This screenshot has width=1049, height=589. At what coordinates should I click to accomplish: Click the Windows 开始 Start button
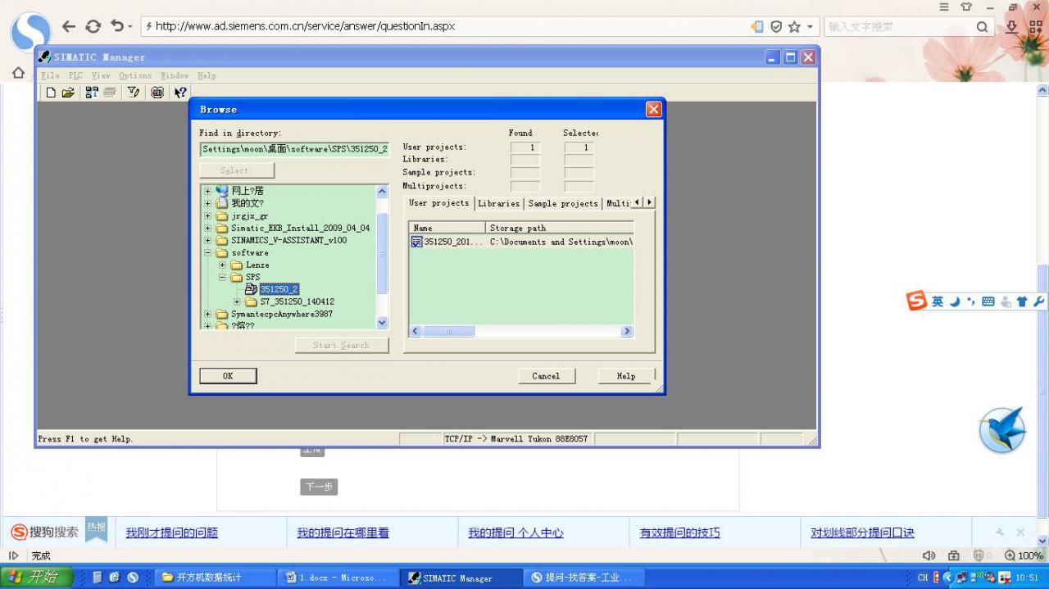click(37, 577)
